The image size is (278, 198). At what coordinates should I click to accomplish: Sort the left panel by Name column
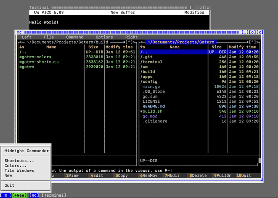[51, 47]
